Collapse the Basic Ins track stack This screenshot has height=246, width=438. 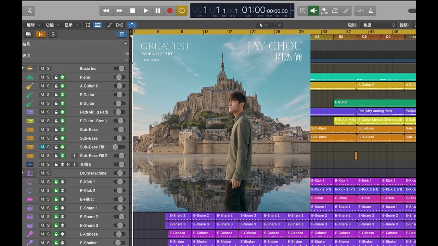tap(23, 69)
